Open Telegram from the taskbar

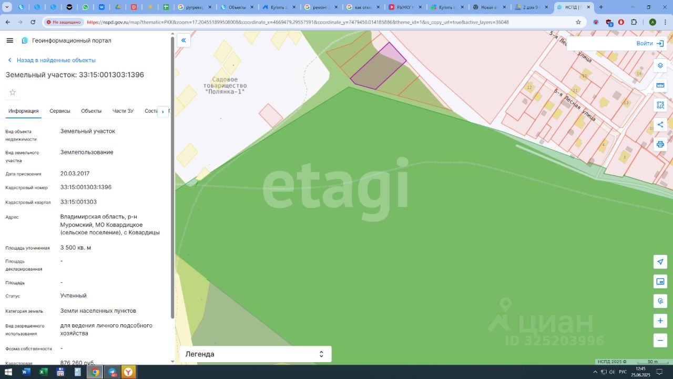pos(113,372)
